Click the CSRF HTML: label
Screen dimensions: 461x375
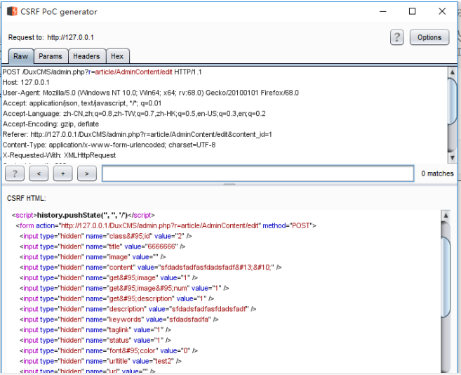[27, 199]
